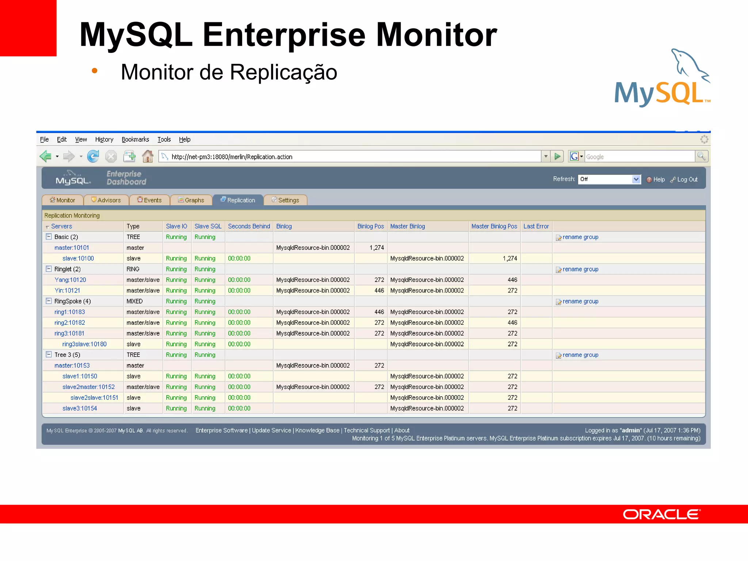
Task: Click the About footer link
Action: coord(402,430)
